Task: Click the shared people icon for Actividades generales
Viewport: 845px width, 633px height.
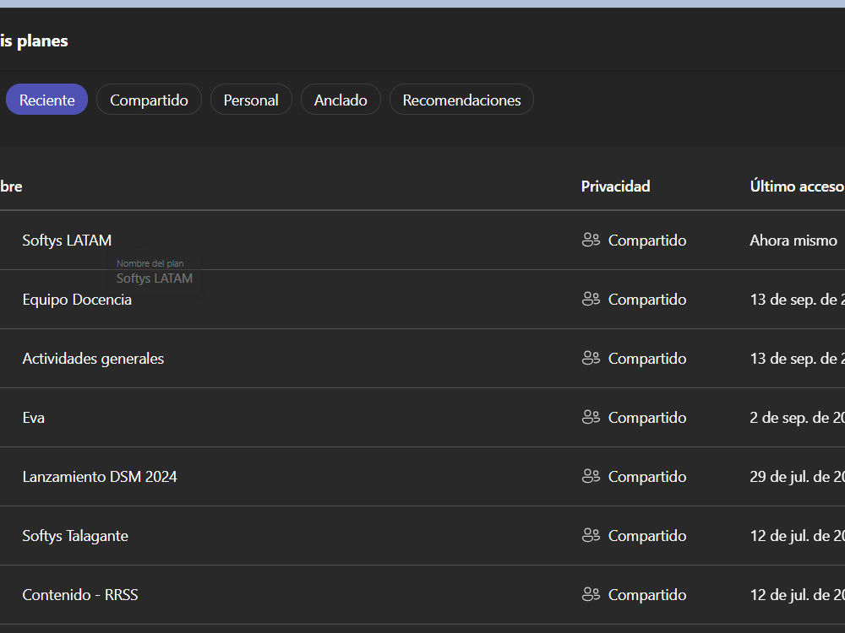Action: point(591,359)
